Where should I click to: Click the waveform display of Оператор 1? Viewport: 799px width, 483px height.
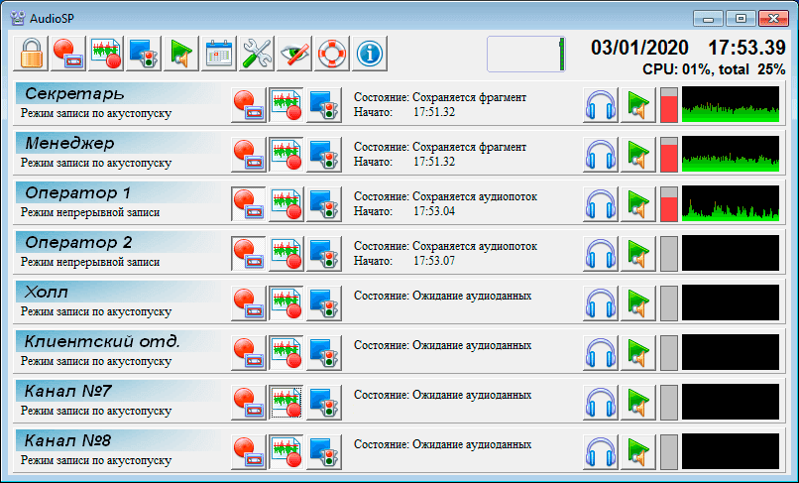(731, 203)
